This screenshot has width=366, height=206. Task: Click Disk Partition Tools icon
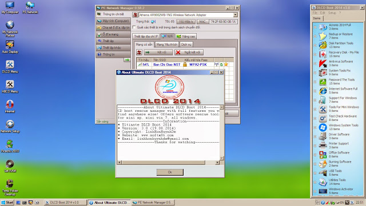click(323, 45)
